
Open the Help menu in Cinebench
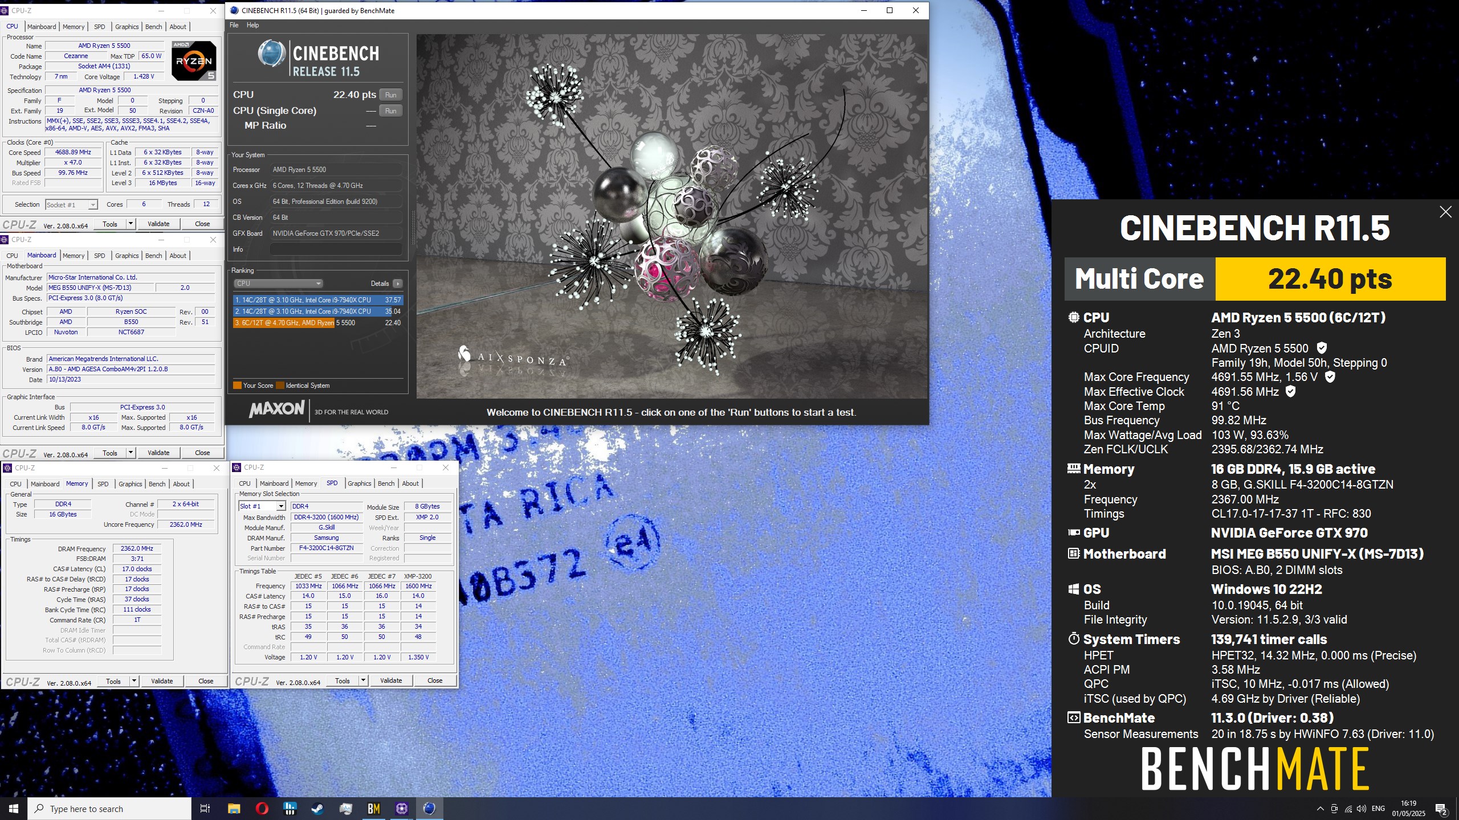(252, 25)
